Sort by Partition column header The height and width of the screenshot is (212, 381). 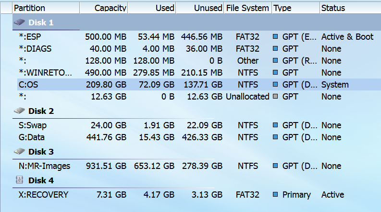[x=30, y=8]
